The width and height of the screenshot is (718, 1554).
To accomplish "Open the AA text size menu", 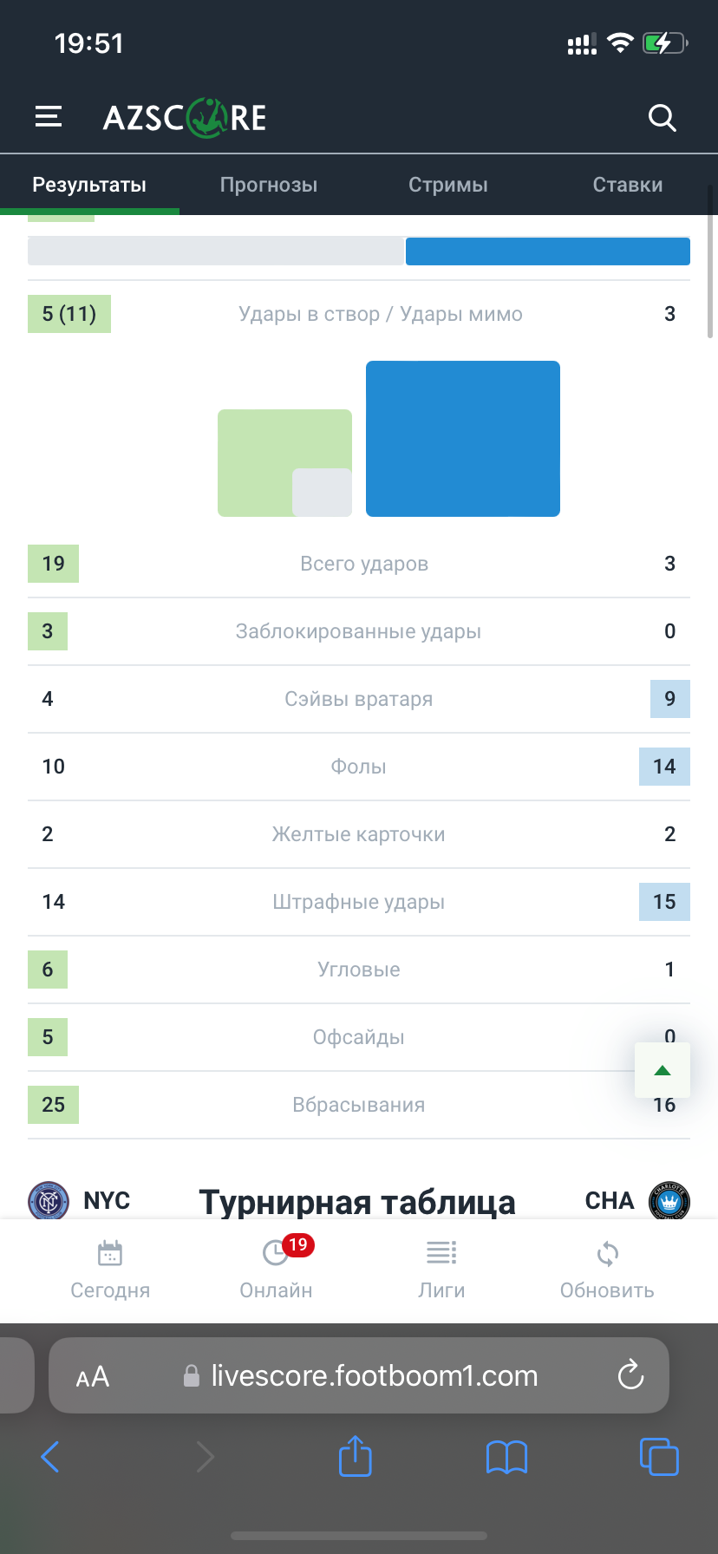I will click(93, 1376).
